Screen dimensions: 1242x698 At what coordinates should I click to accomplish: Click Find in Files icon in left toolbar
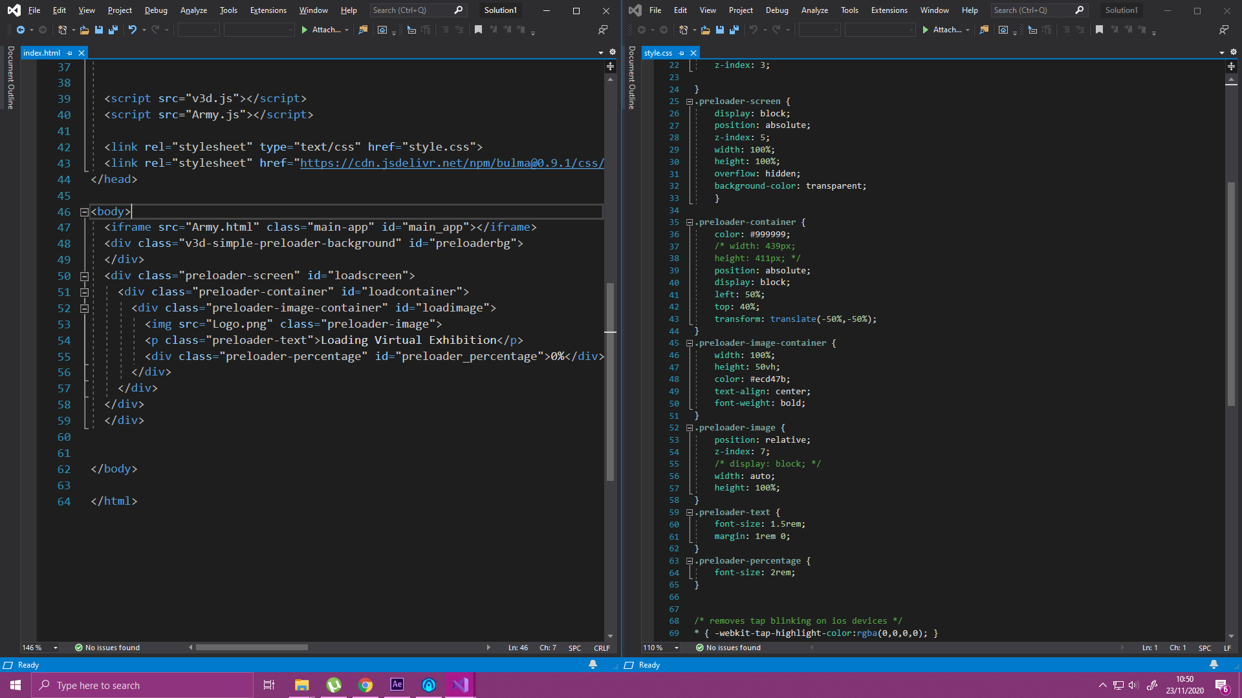[x=363, y=30]
